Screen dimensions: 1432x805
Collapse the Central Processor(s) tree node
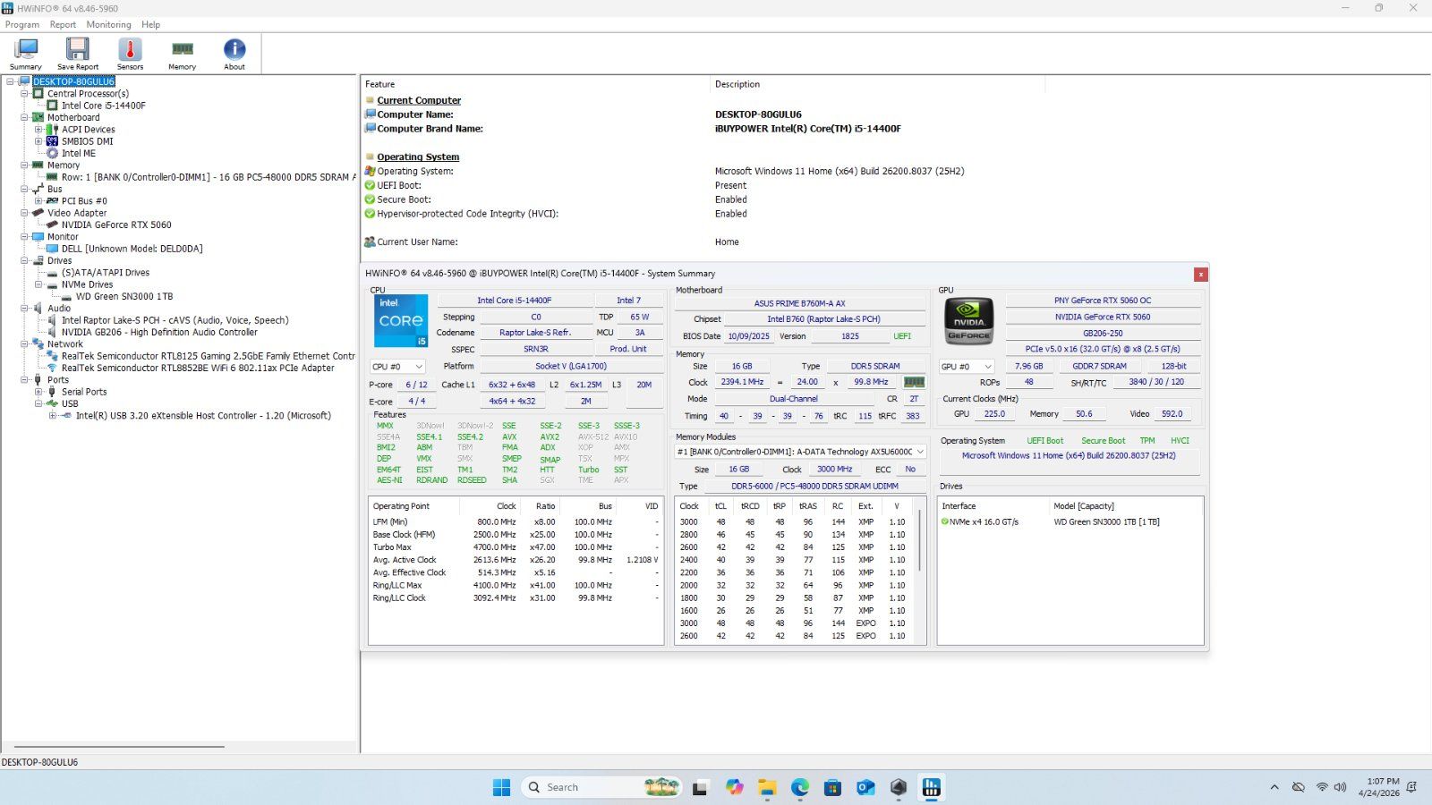[x=25, y=94]
